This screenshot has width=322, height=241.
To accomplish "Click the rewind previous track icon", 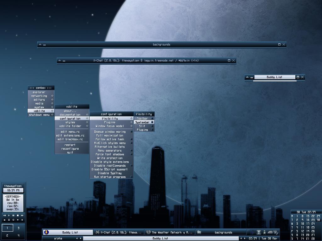I will click(x=4, y=216).
